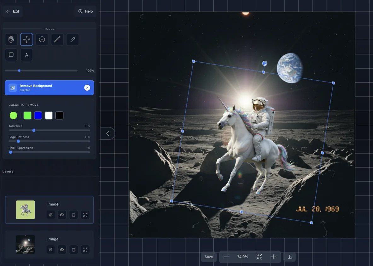Expand the moon background layer to full size
The image size is (373, 266).
[x=85, y=249]
